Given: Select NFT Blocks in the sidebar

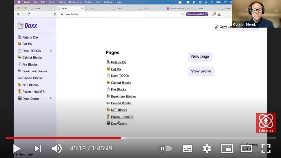Looking at the screenshot, I should 30,85.
